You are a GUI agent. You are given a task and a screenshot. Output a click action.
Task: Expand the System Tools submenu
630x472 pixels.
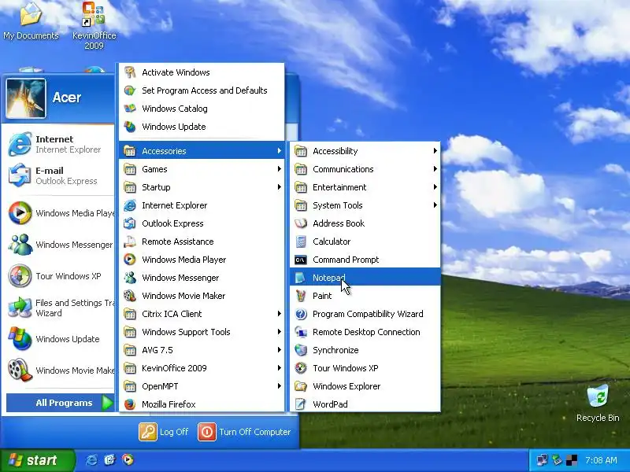point(365,205)
